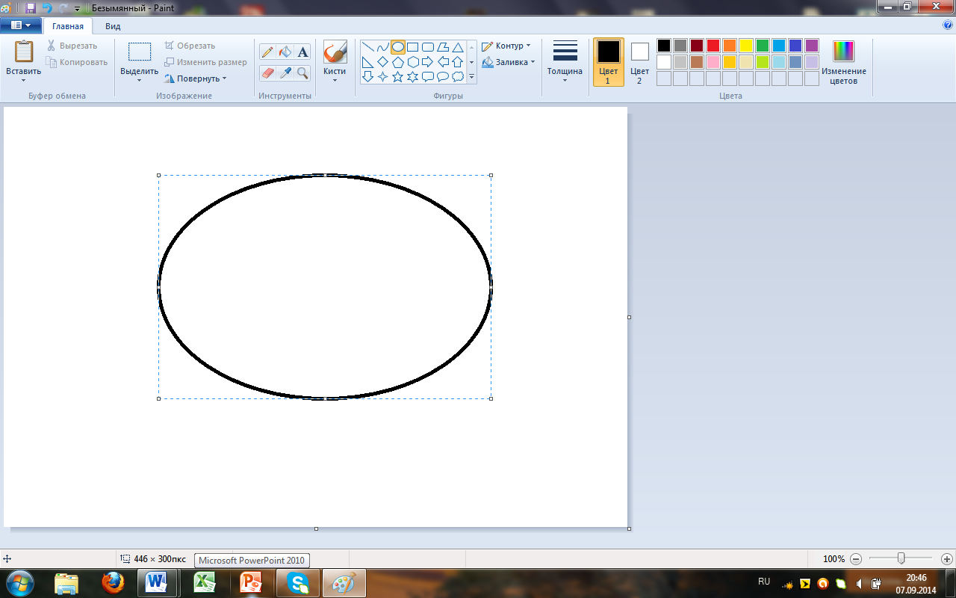Expand the full shapes gallery
Image resolution: width=956 pixels, height=598 pixels.
click(471, 77)
